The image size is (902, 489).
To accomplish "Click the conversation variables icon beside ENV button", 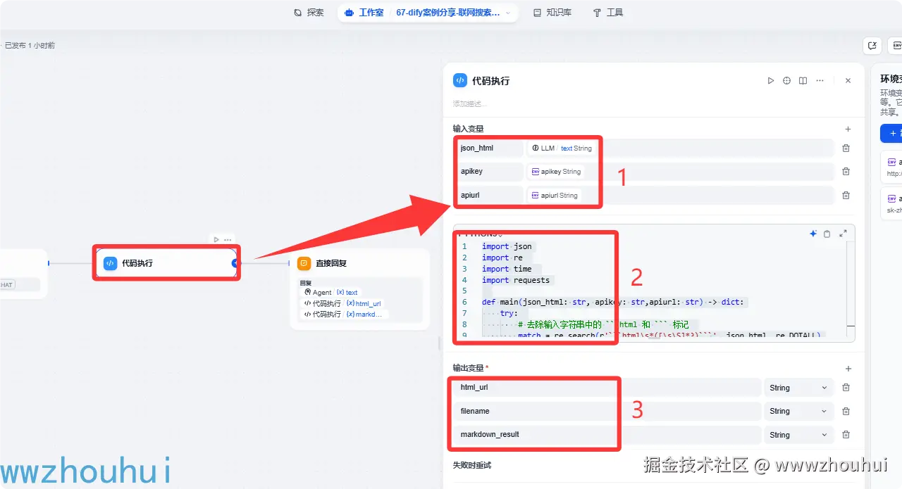I will click(872, 46).
